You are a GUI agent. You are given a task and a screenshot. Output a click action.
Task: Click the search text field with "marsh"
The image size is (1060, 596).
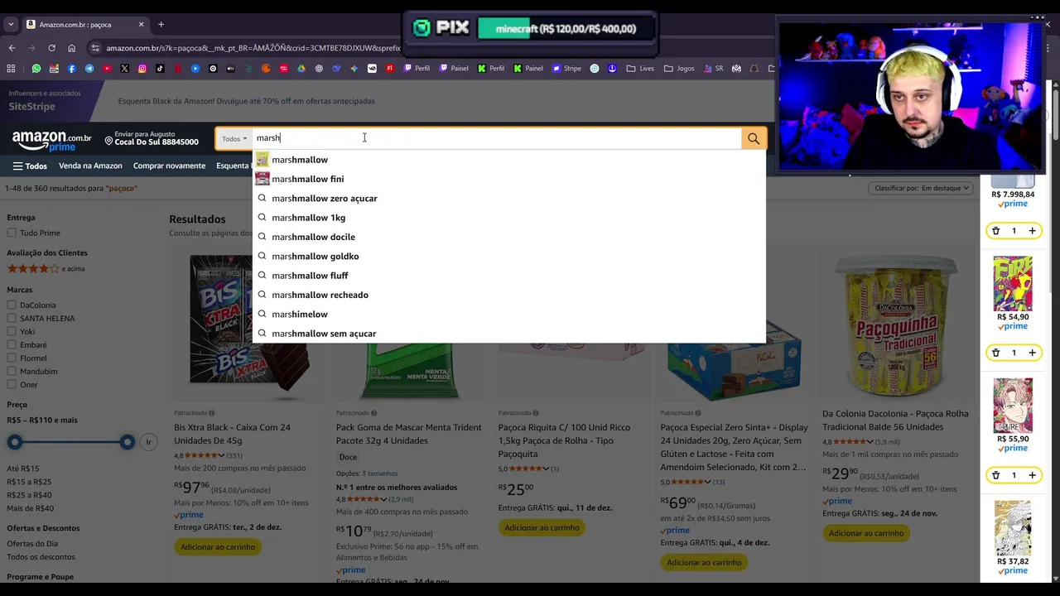(x=497, y=138)
